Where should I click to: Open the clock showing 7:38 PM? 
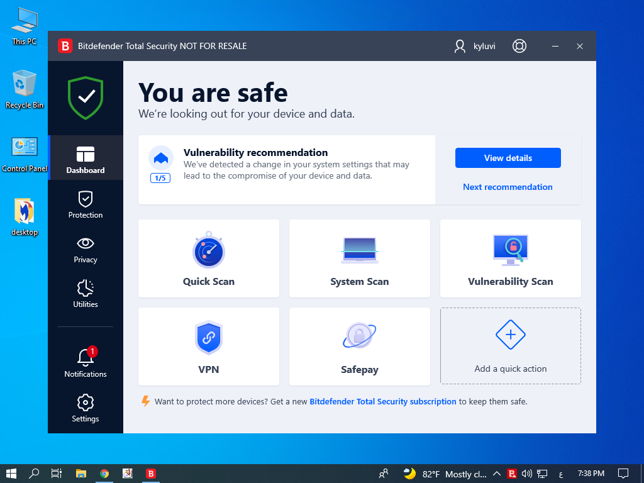point(591,473)
